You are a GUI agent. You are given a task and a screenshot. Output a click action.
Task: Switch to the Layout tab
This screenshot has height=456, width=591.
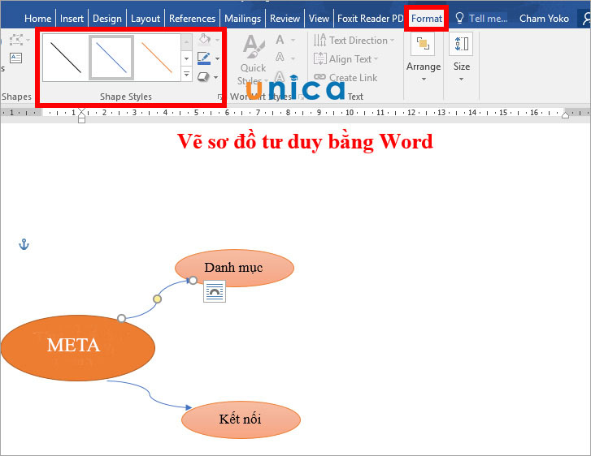[x=146, y=19]
